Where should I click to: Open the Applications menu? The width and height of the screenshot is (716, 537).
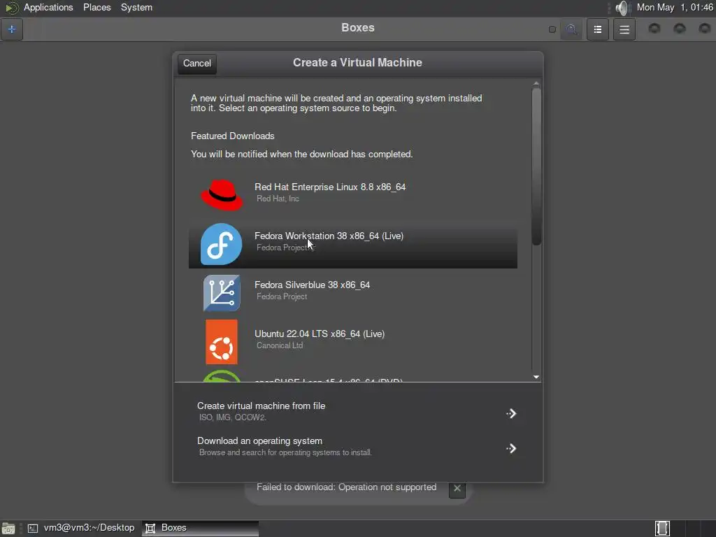[48, 7]
